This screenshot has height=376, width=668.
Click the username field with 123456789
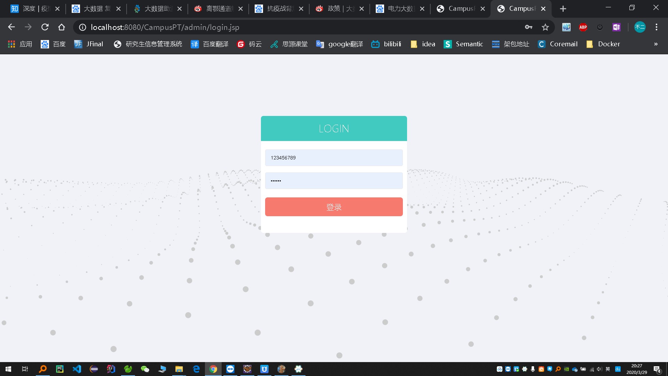click(334, 158)
